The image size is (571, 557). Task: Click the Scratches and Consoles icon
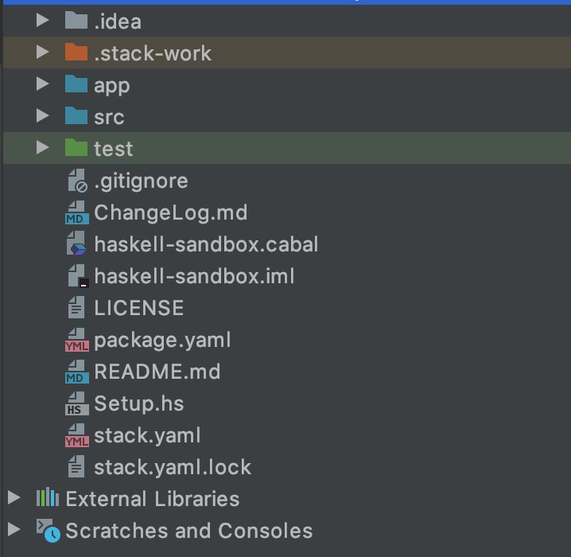click(48, 531)
